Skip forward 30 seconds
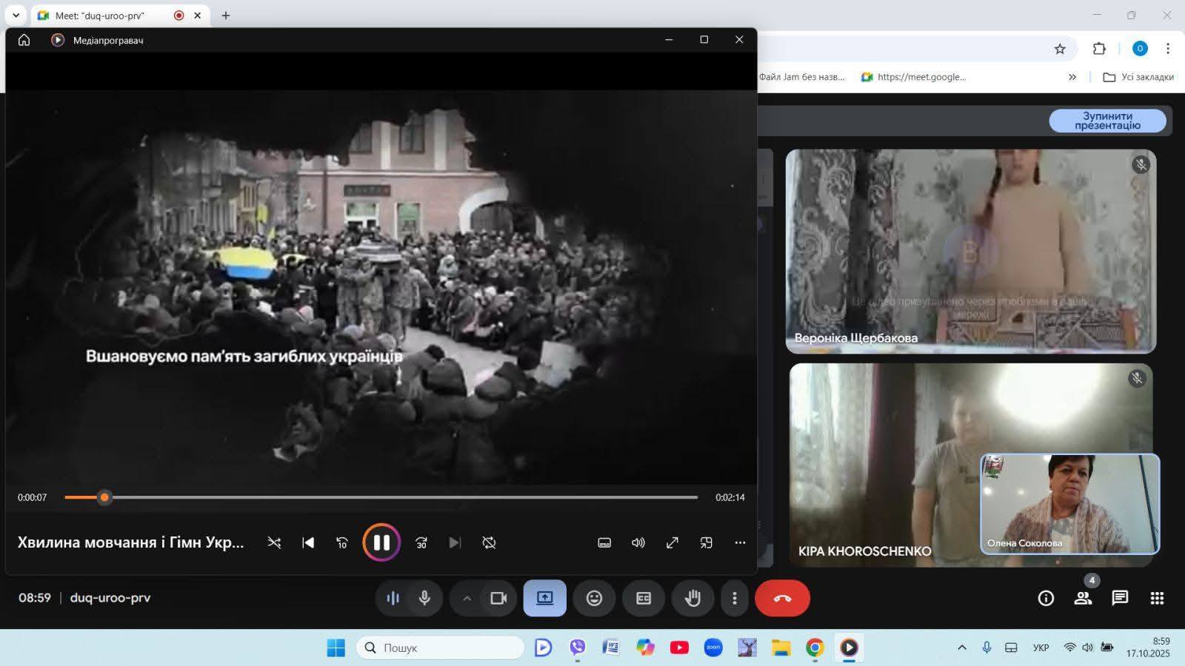The height and width of the screenshot is (666, 1185). click(421, 542)
